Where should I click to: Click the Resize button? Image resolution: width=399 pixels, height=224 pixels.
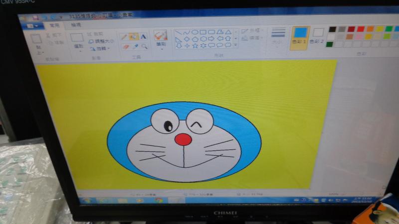[x=101, y=41]
